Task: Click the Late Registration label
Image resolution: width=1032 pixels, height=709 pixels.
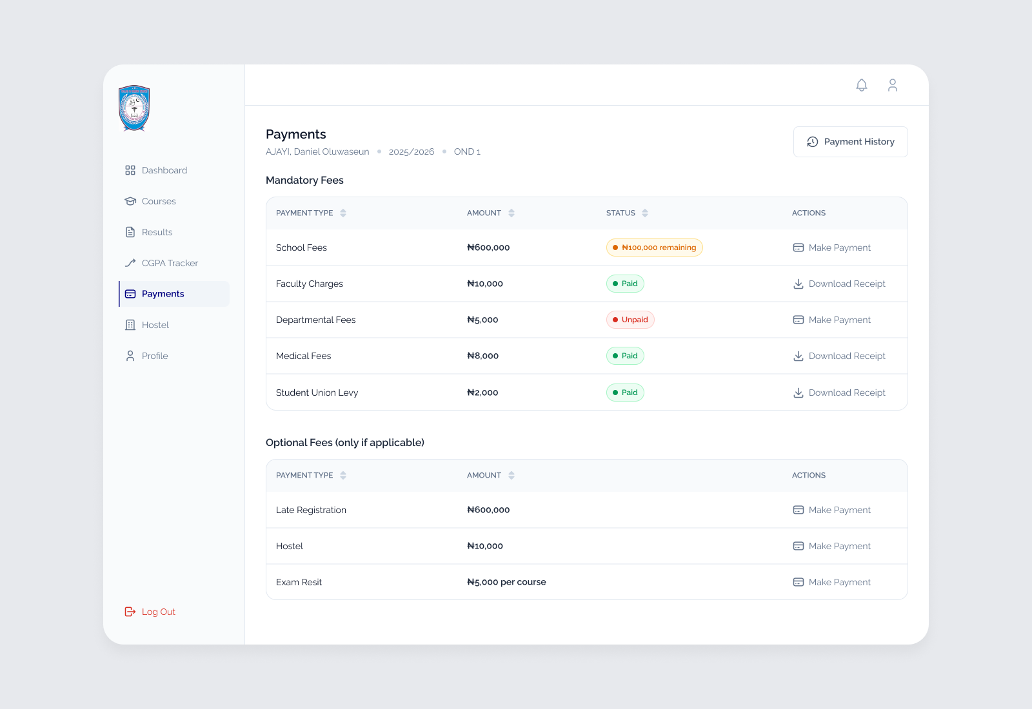Action: click(311, 510)
